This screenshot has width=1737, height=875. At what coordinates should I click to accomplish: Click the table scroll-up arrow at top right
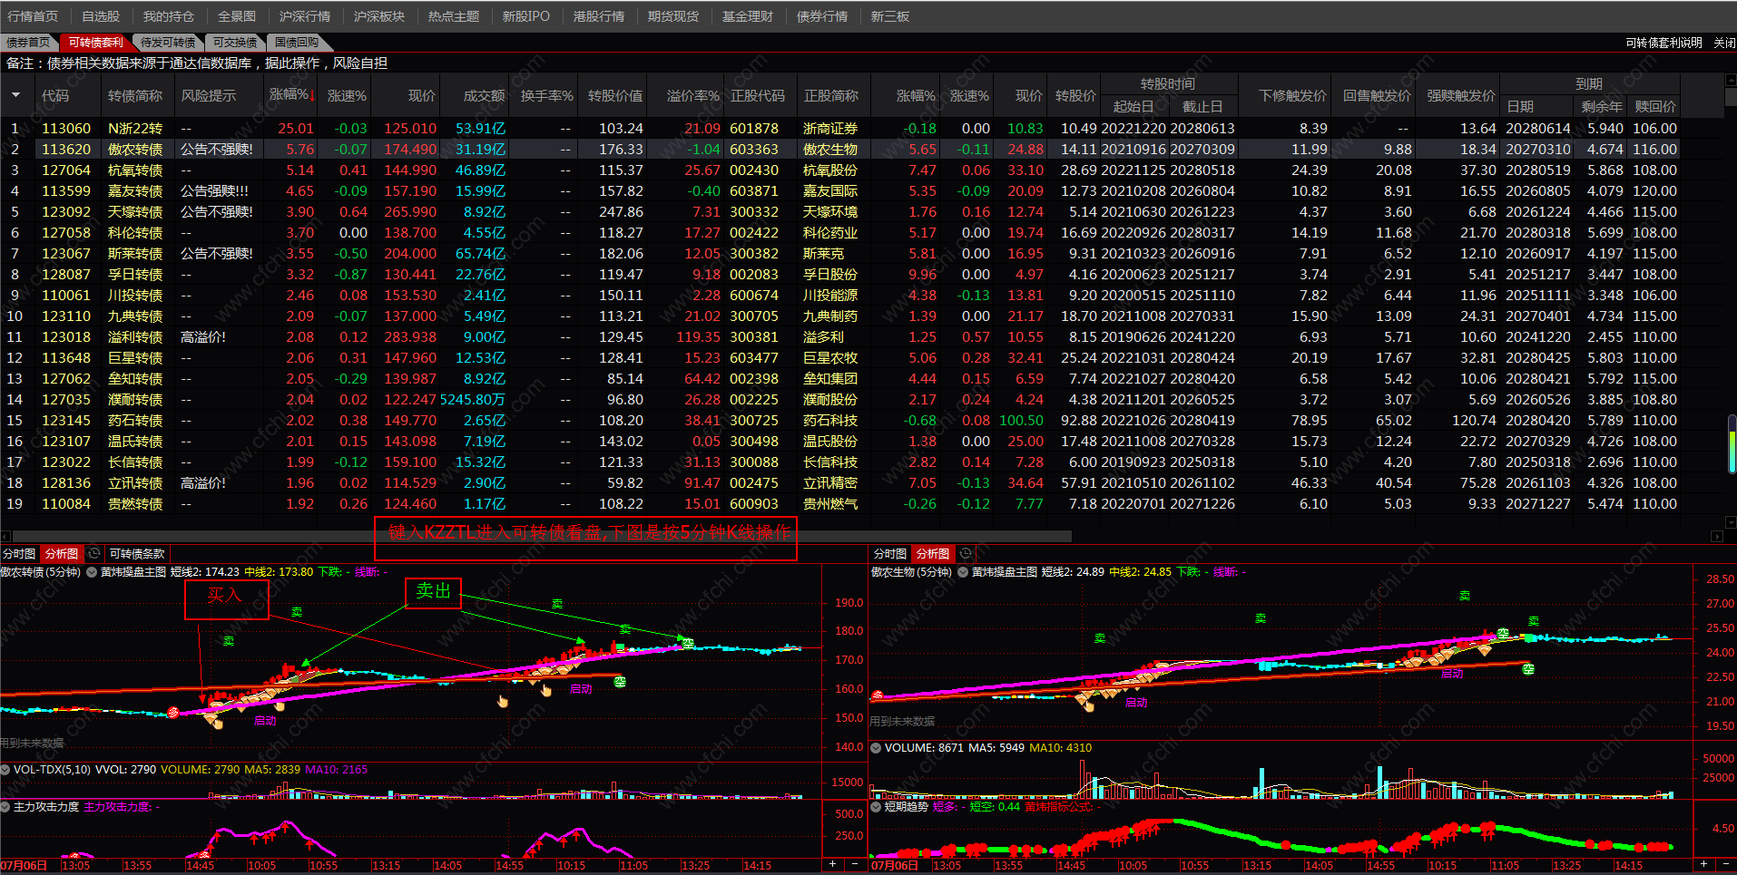coord(1729,82)
